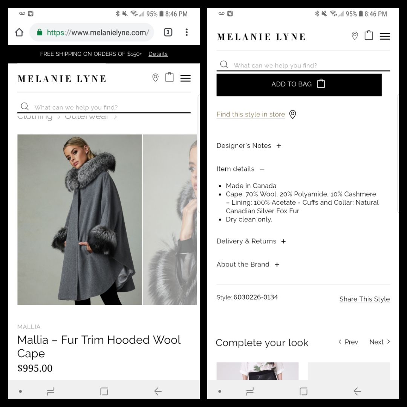Open the shopping bag in right header
Viewport: 407px width, 407px height.
369,35
